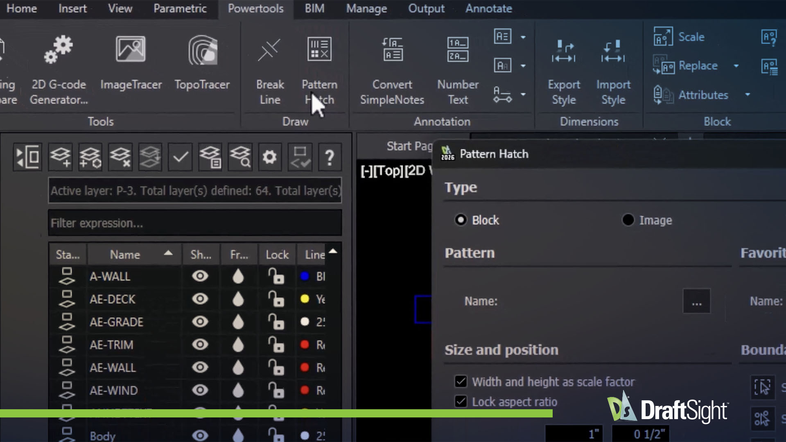Switch to the Home ribbon tab
Image resolution: width=786 pixels, height=442 pixels.
pyautogui.click(x=22, y=9)
